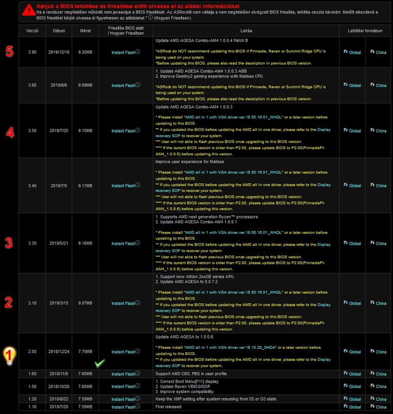The image size is (393, 414).
Task: Click the Dátum column header
Action: 59,31
